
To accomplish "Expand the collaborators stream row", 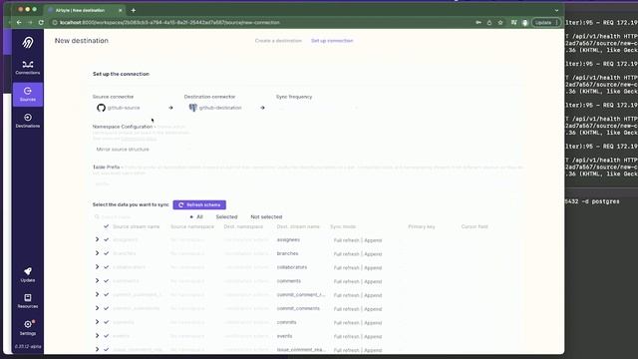I will (x=97, y=267).
